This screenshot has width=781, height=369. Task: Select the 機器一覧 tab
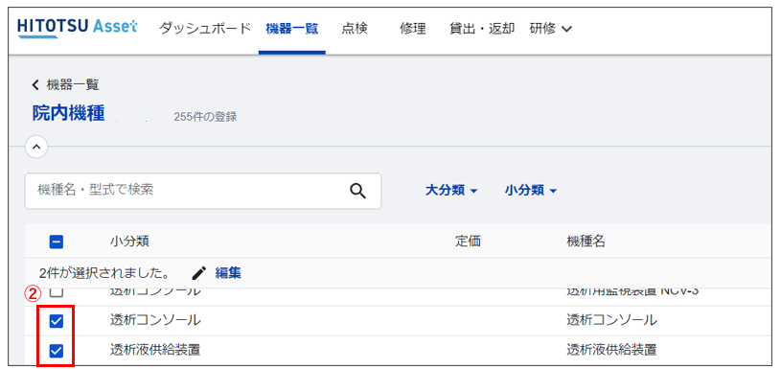click(292, 29)
